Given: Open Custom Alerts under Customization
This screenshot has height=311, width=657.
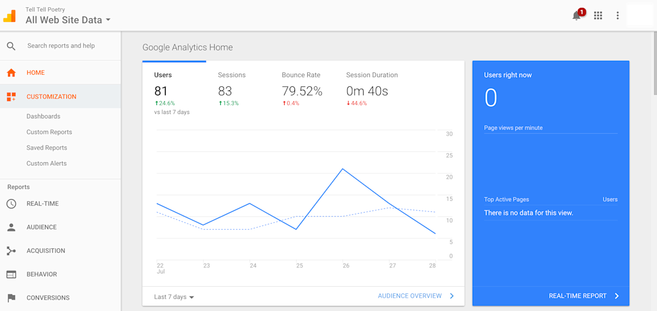Looking at the screenshot, I should pos(46,163).
